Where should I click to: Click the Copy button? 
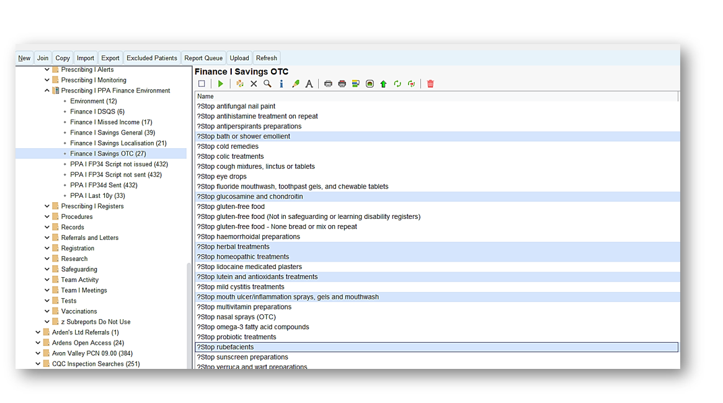(x=63, y=58)
